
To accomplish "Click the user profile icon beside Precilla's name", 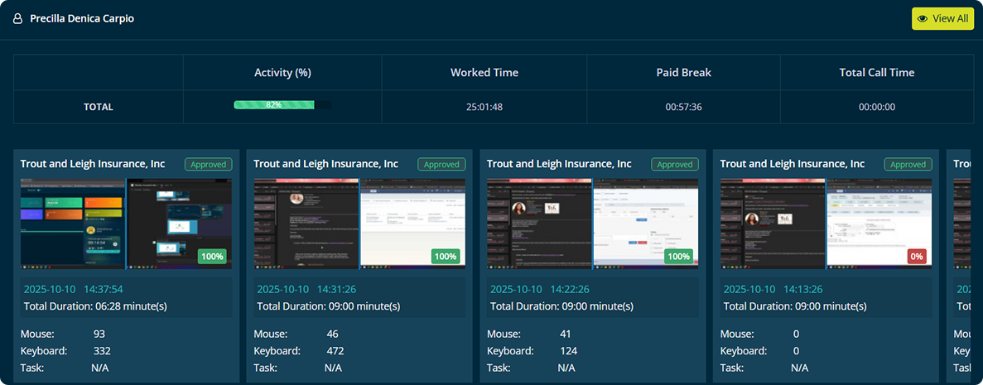I will (x=17, y=19).
